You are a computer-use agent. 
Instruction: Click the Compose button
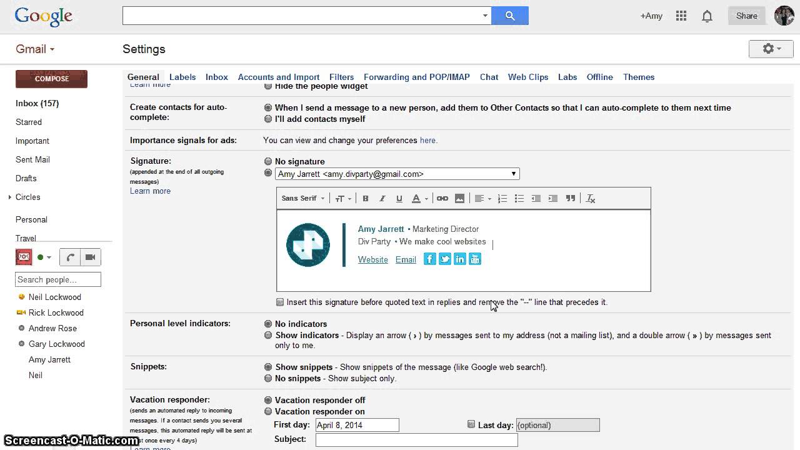pos(51,79)
